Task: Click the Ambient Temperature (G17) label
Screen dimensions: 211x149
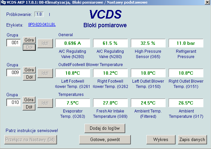Action: (x=186, y=114)
